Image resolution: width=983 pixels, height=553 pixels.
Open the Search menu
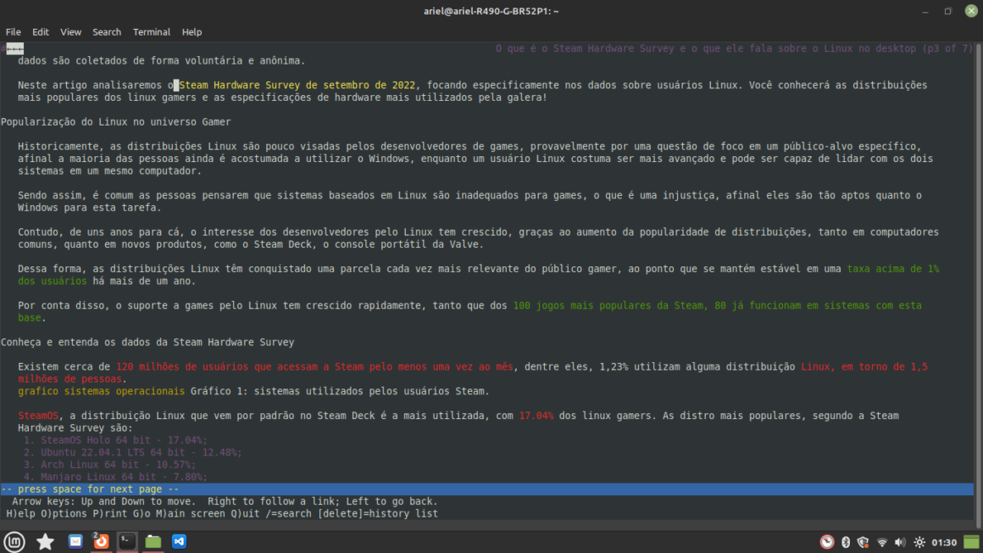pyautogui.click(x=107, y=31)
